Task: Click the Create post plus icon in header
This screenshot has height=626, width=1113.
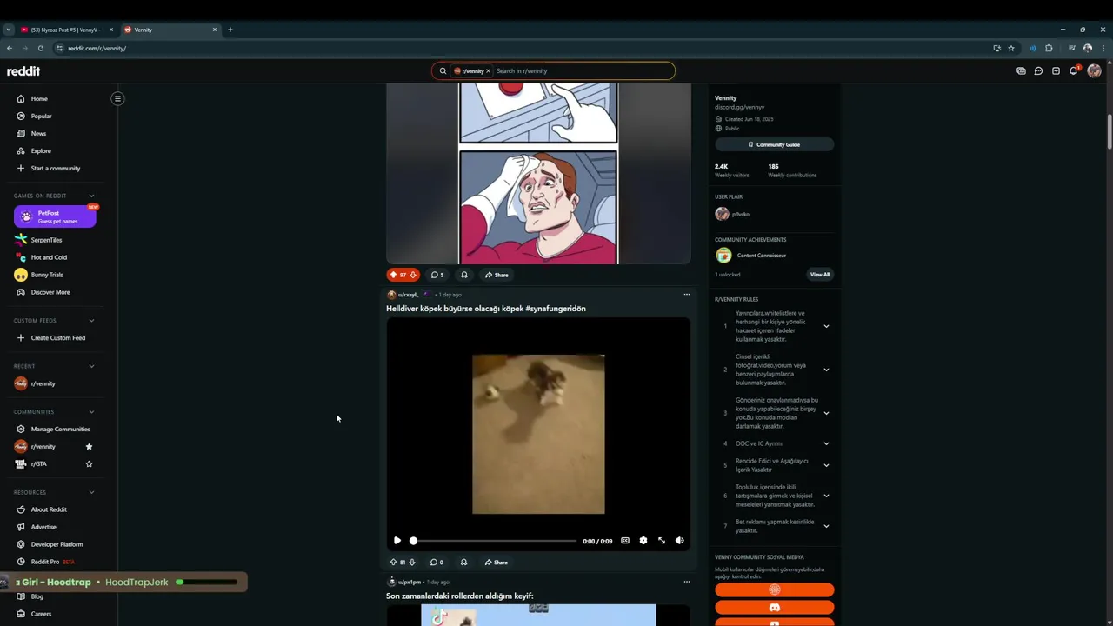Action: click(x=1056, y=71)
